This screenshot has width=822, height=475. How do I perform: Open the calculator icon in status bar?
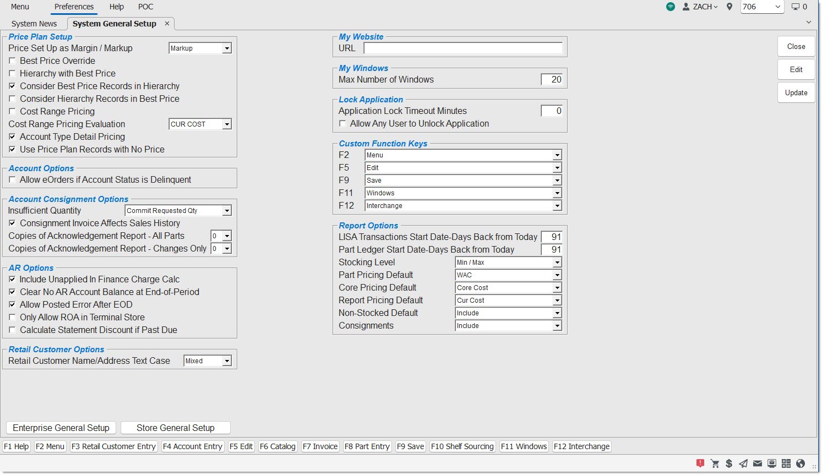[x=786, y=463]
